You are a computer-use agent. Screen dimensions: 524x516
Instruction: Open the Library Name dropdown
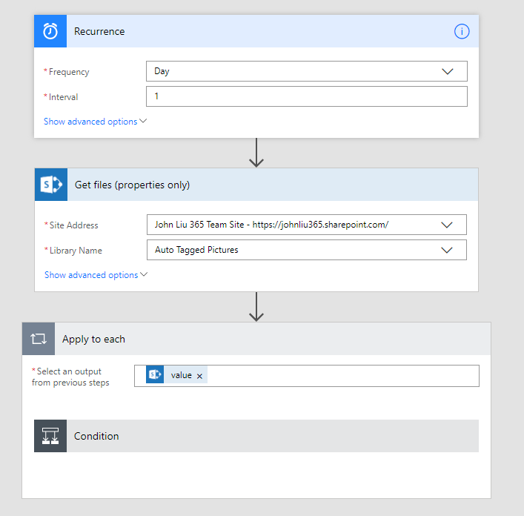click(x=306, y=250)
